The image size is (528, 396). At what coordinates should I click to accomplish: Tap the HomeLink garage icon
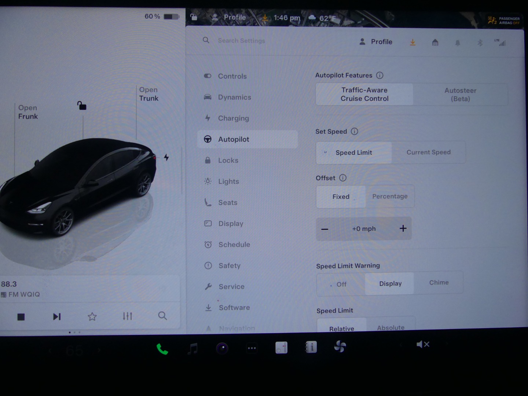[435, 43]
